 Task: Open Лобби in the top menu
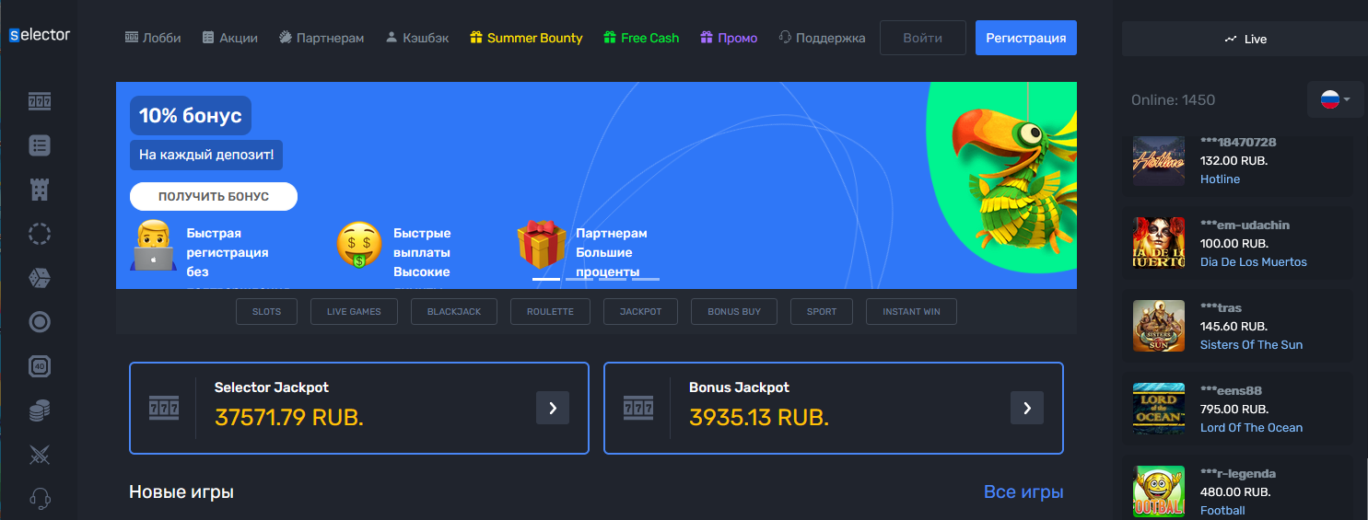pyautogui.click(x=153, y=38)
